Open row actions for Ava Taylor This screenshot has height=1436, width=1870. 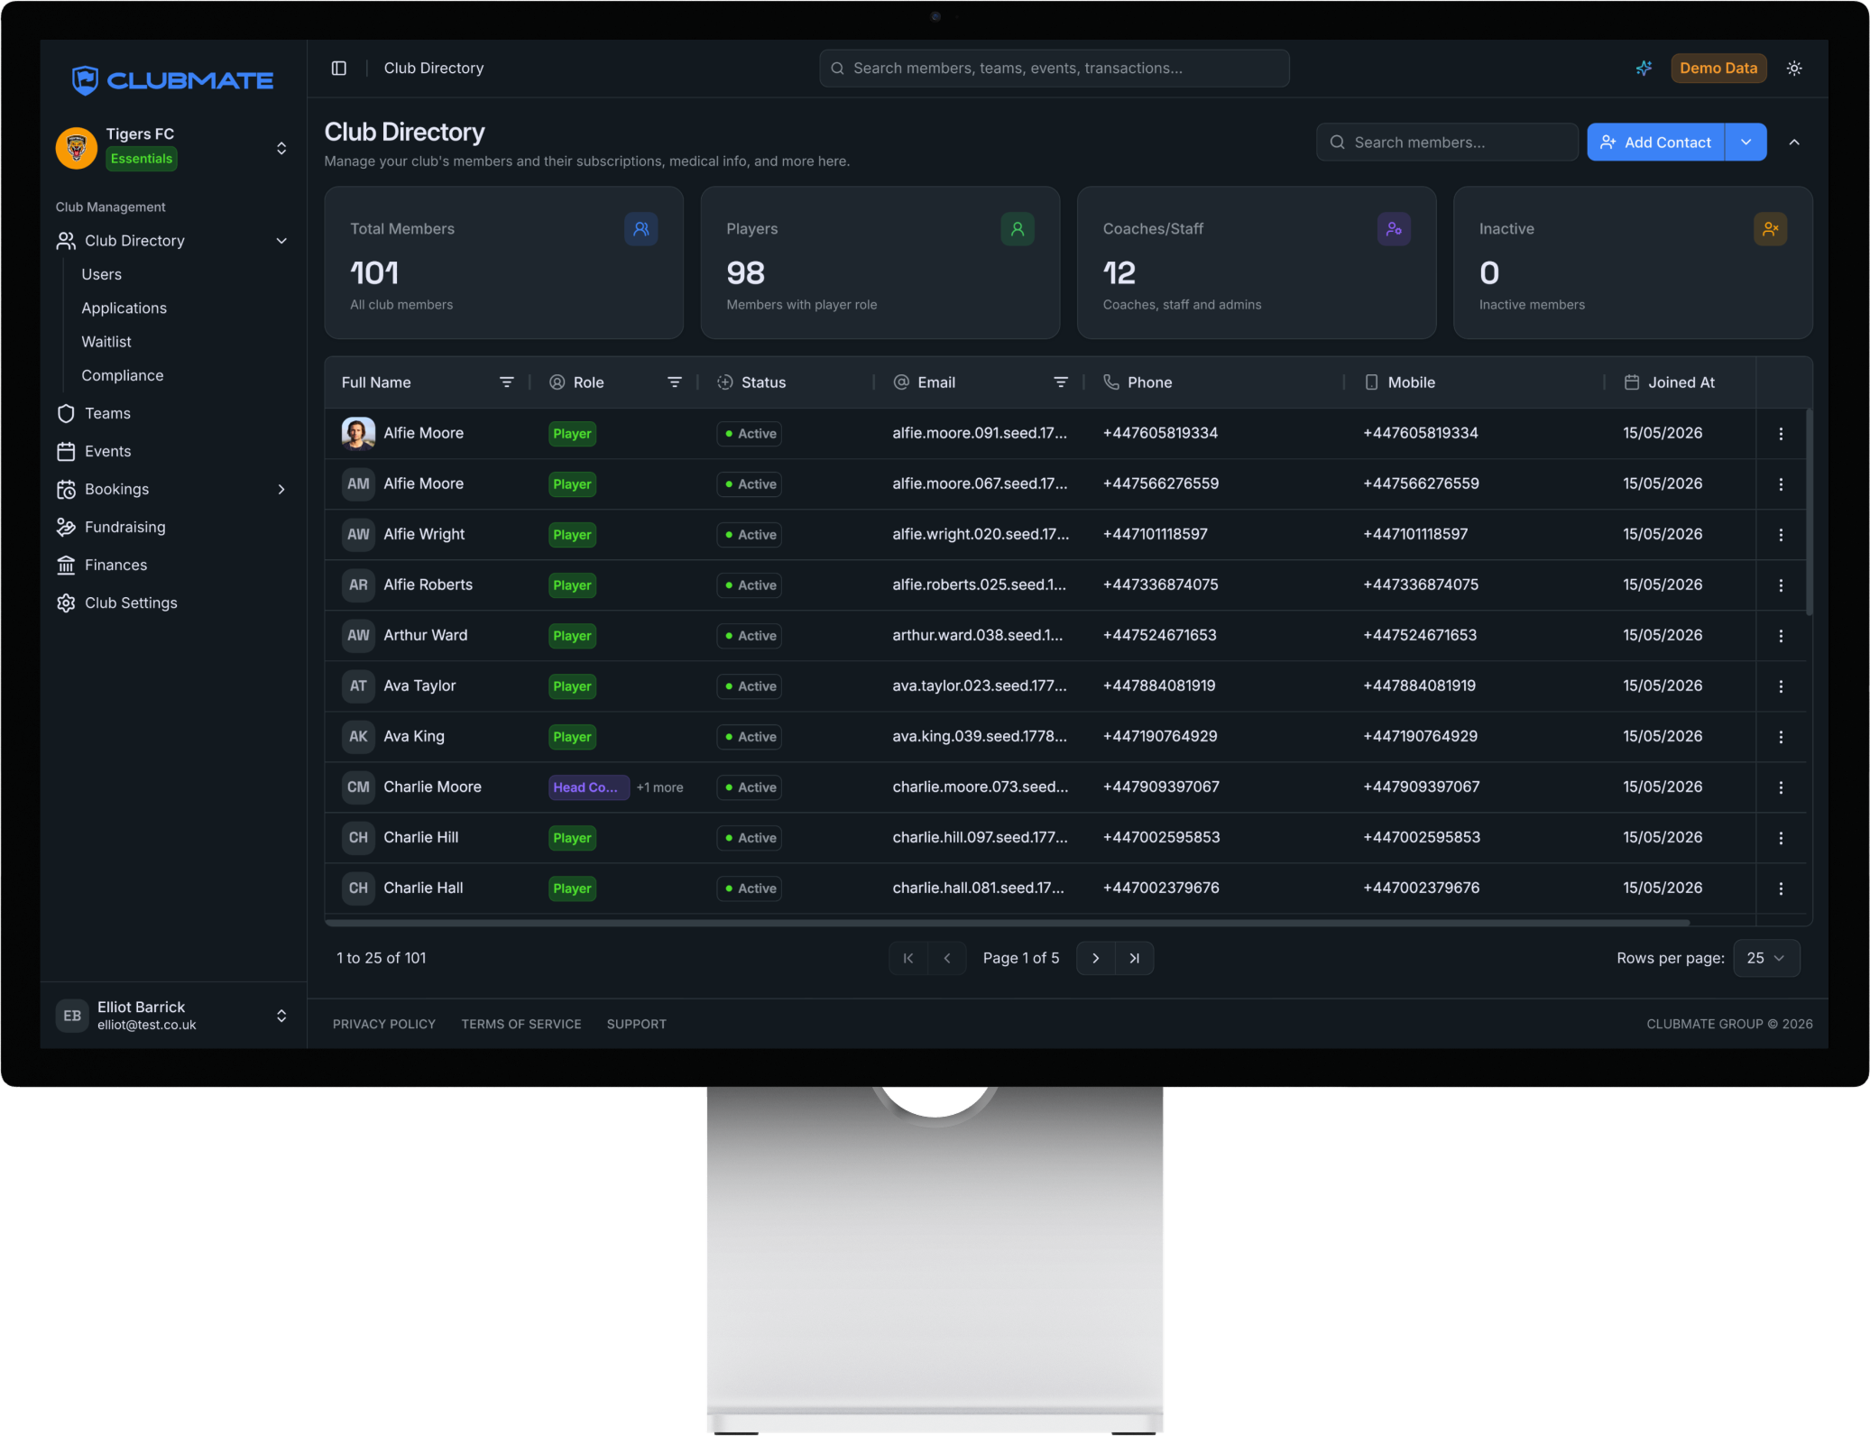(x=1781, y=686)
